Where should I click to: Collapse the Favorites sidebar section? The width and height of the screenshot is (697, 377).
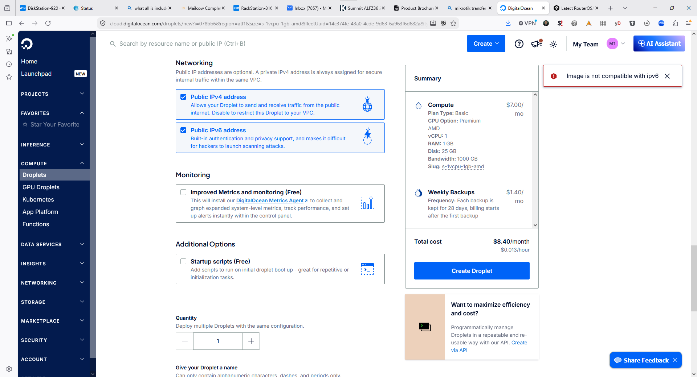coord(53,113)
